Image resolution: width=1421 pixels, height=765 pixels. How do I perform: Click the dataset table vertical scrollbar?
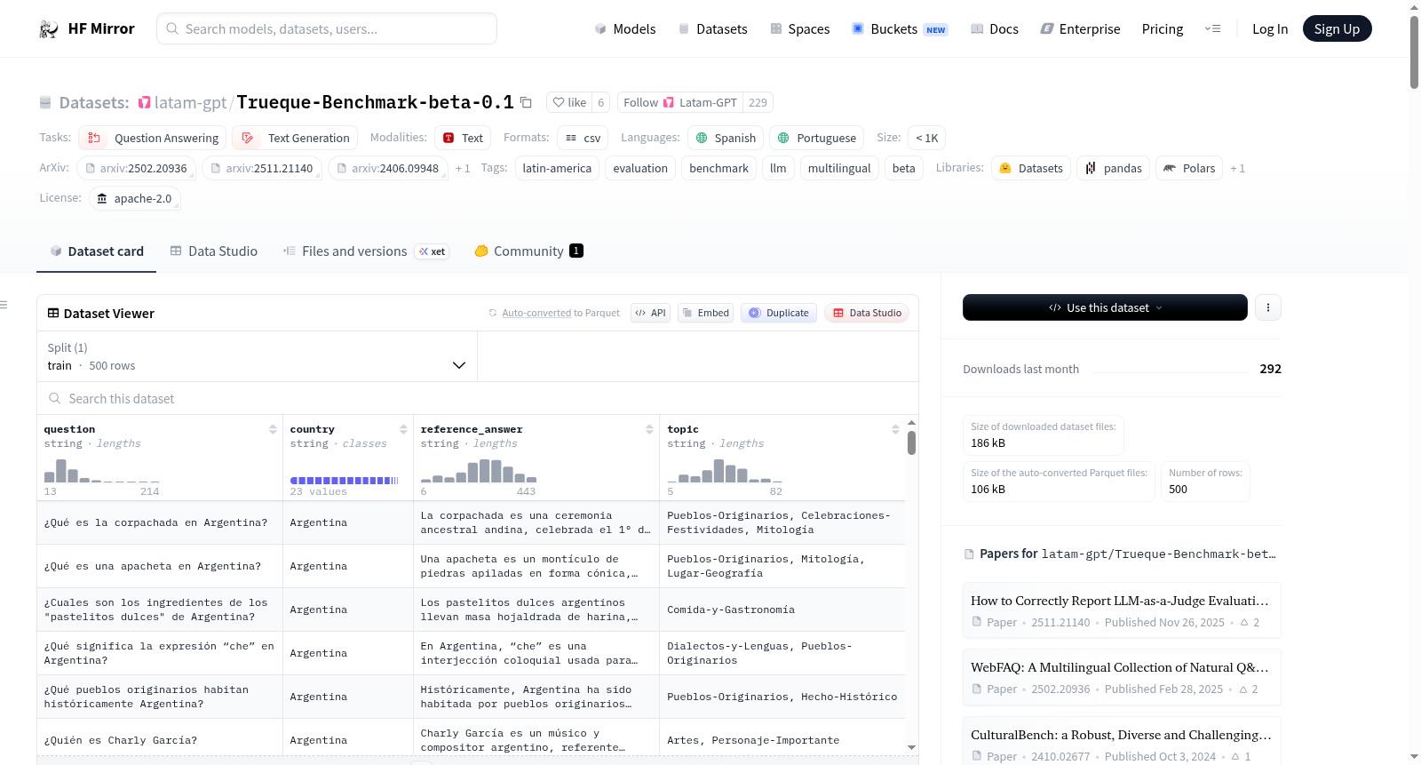point(911,442)
